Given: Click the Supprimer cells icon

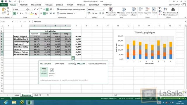Looking at the screenshot, I should 147,10.
